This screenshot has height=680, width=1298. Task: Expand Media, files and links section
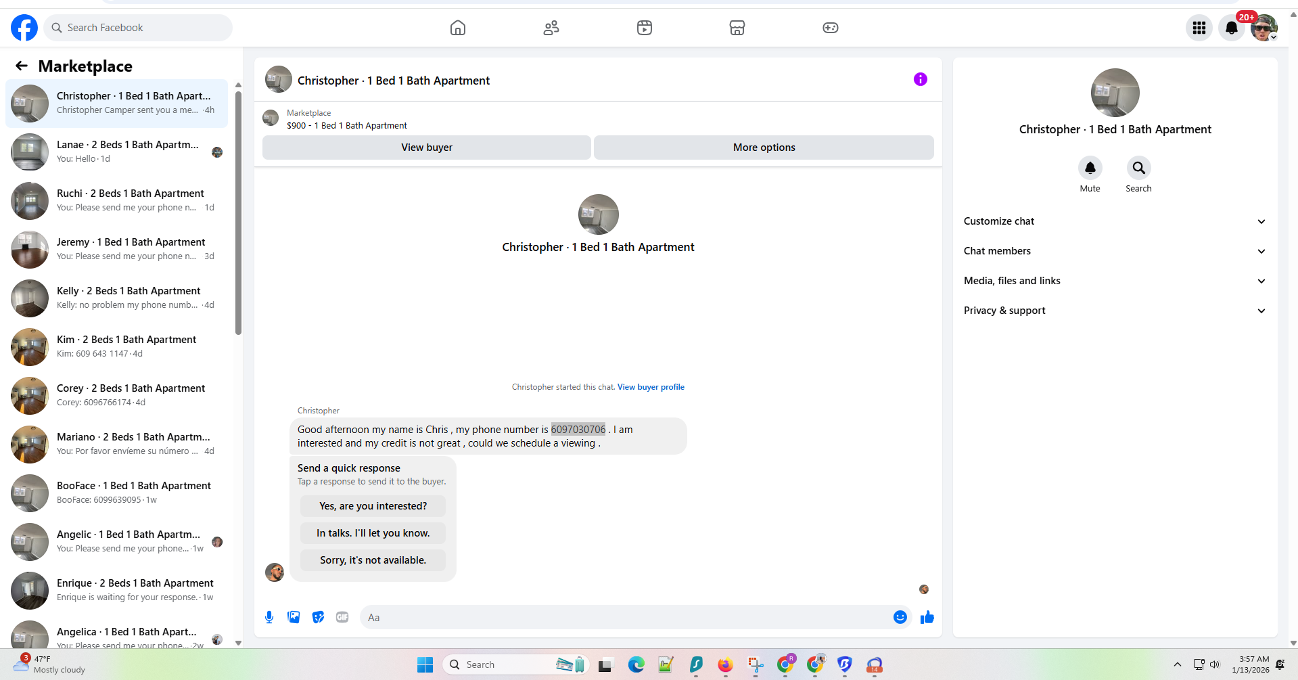[x=1115, y=281]
